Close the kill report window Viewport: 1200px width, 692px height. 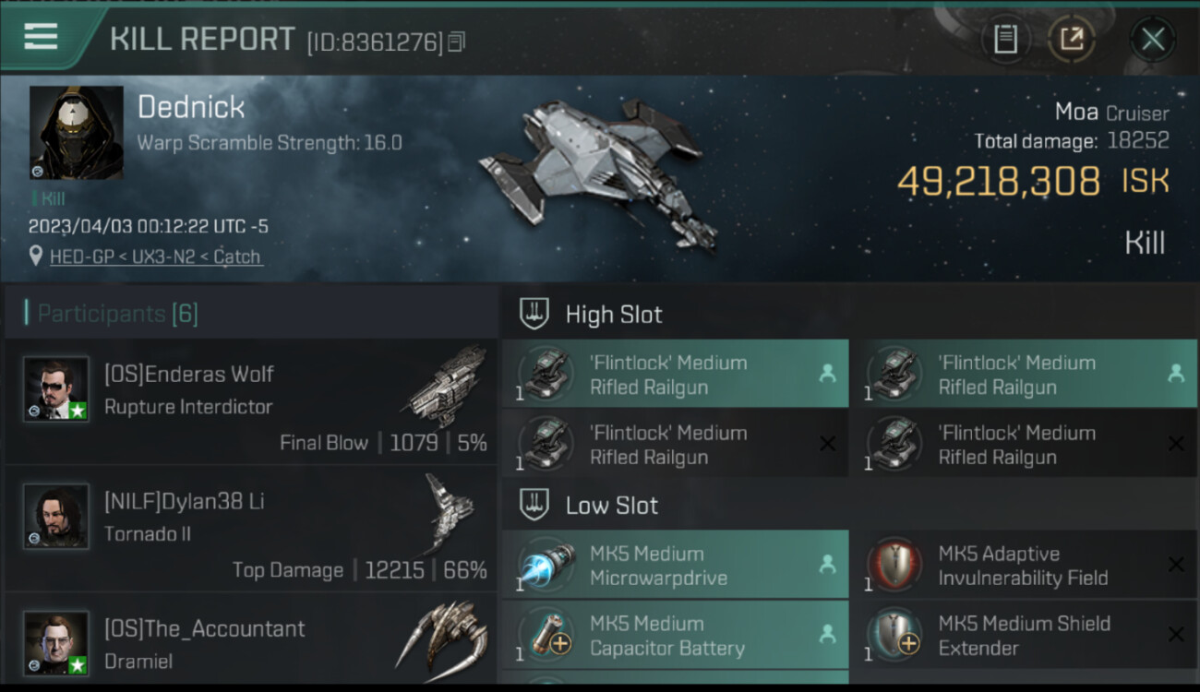pos(1153,39)
